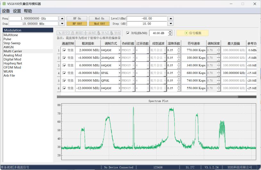Toggle channel 6 enable checkbox
This screenshot has width=261, height=170.
tap(64, 88)
